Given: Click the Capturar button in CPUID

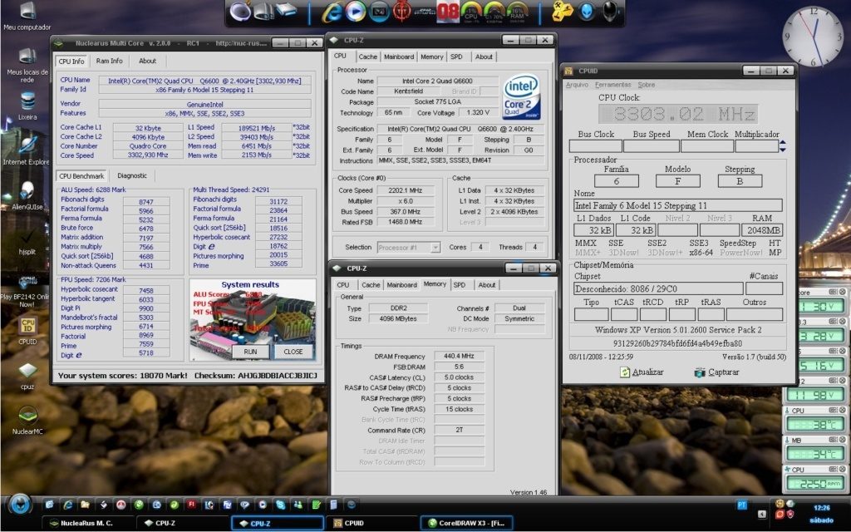Looking at the screenshot, I should (716, 372).
